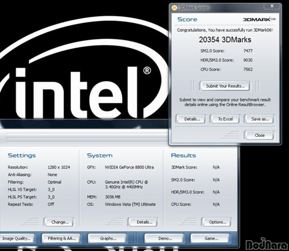Open the Graphs tool
The width and height of the screenshot is (289, 251).
pos(108,238)
